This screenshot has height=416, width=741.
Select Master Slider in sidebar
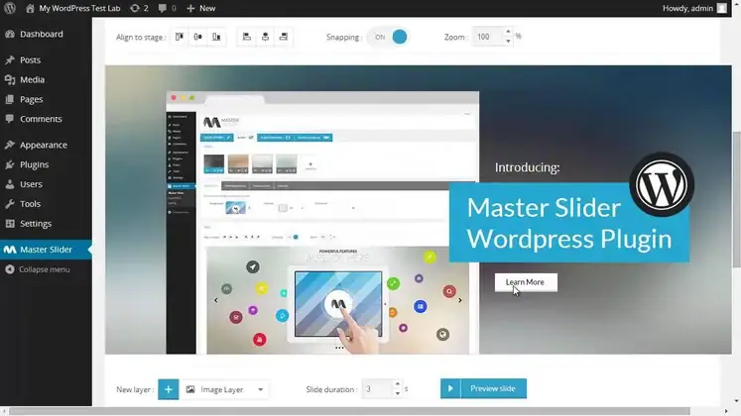point(46,250)
